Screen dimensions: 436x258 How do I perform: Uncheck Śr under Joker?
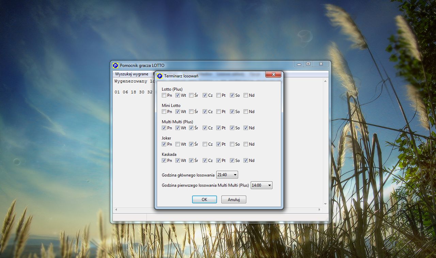(x=191, y=144)
